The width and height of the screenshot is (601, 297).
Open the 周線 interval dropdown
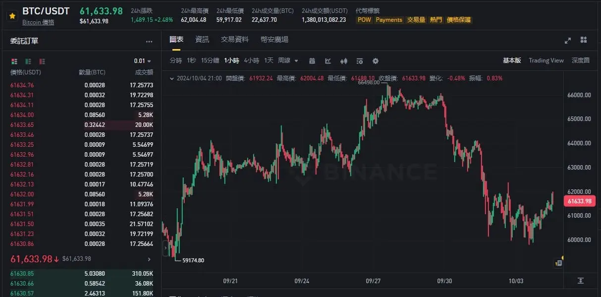[288, 60]
